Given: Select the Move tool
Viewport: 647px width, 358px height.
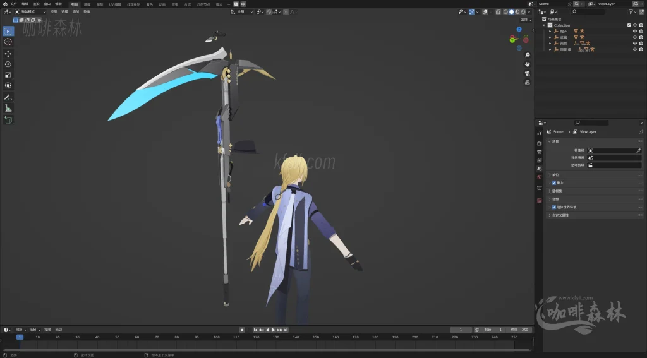Looking at the screenshot, I should coord(8,54).
